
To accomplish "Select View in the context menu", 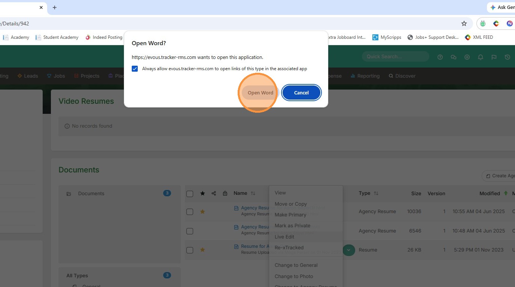I will [x=306, y=193].
